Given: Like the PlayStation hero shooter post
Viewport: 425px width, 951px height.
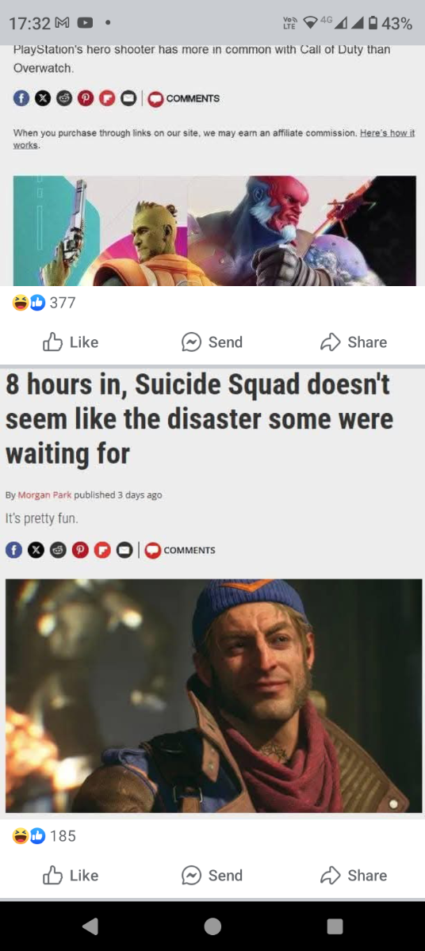Looking at the screenshot, I should (70, 342).
